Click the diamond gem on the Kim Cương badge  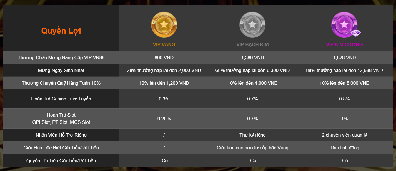355,32
